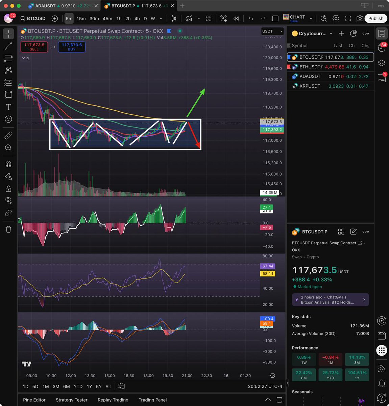This screenshot has width=389, height=406.
Task: Select ETHUSDT.P in the watchlist
Action: (x=330, y=67)
